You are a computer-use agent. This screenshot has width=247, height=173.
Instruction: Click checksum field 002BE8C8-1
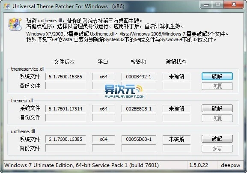[x=139, y=109]
